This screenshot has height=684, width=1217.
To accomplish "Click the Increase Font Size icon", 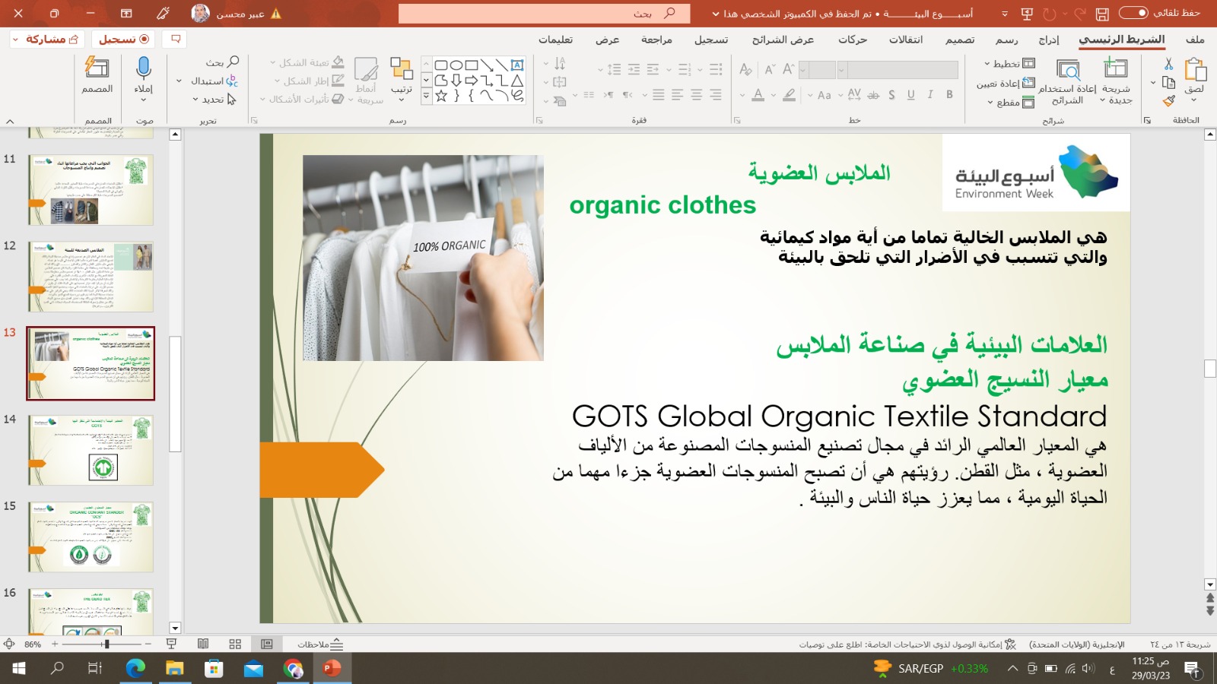I will (x=789, y=69).
